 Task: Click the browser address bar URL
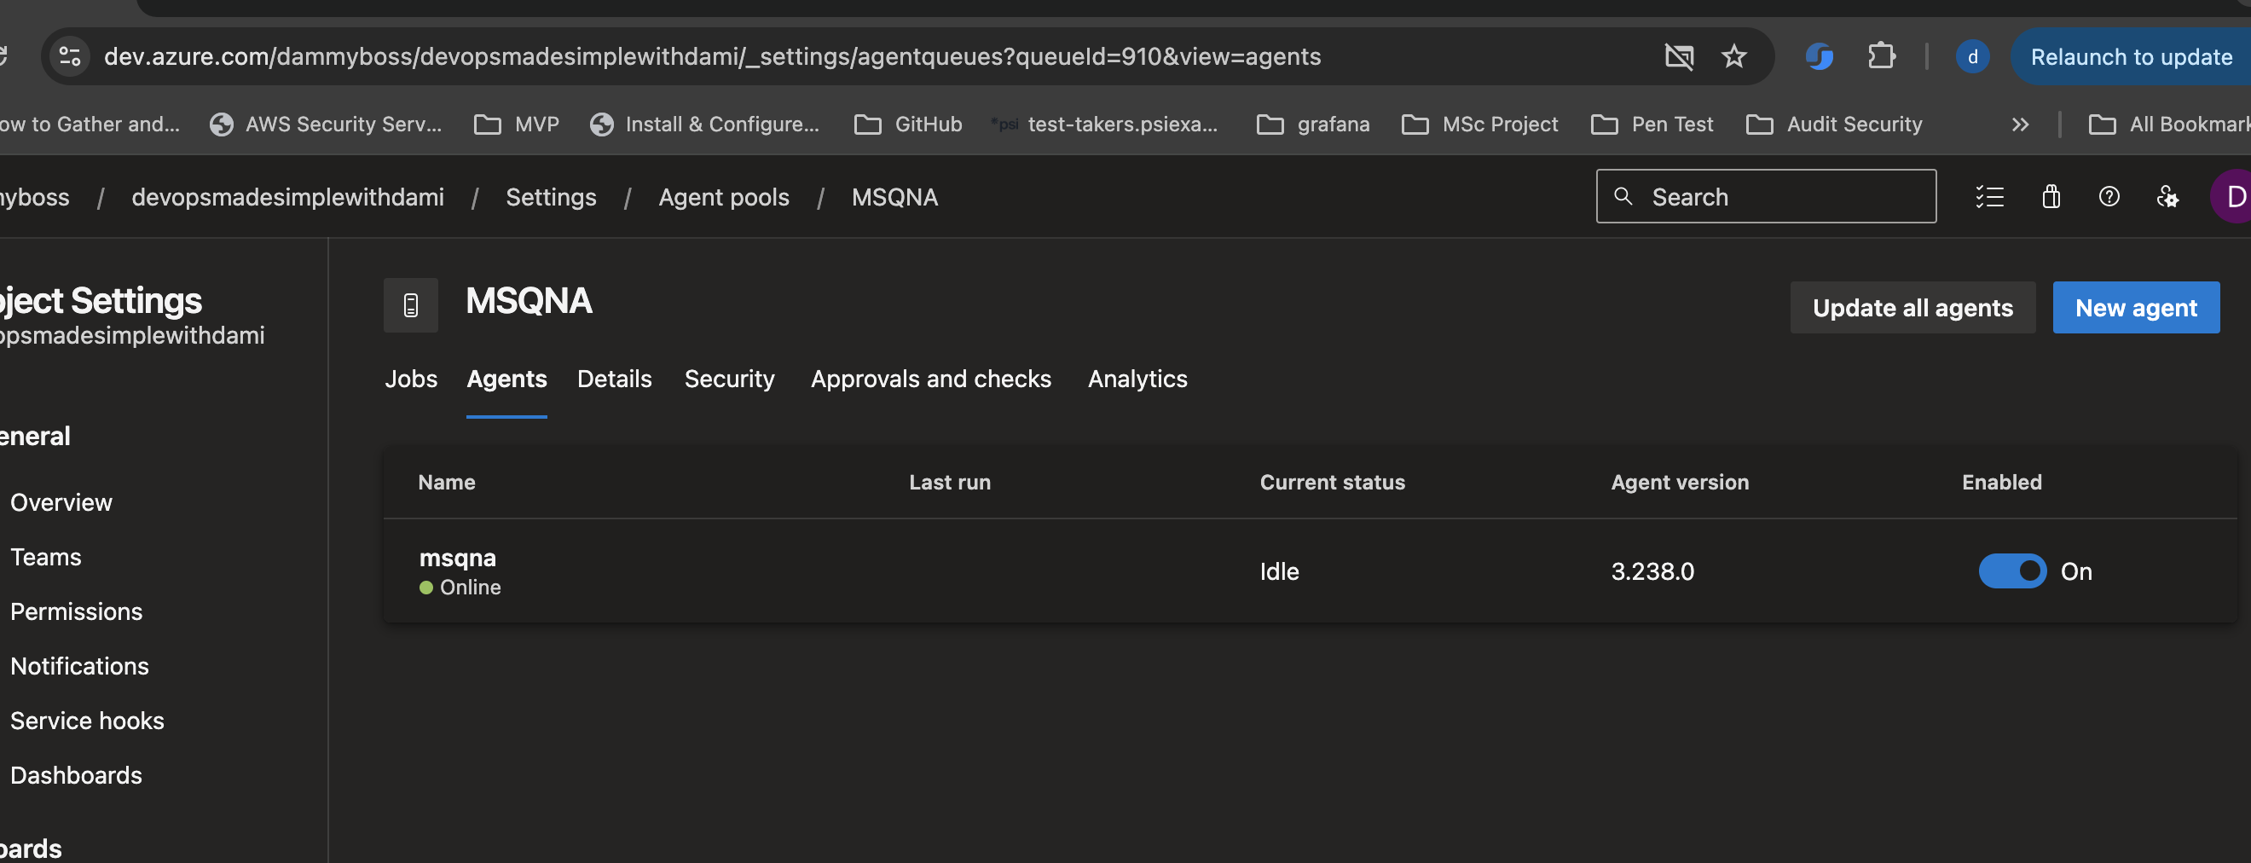pyautogui.click(x=712, y=57)
